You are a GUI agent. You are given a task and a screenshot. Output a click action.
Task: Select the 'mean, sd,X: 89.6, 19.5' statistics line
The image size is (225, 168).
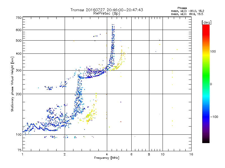click(187, 14)
